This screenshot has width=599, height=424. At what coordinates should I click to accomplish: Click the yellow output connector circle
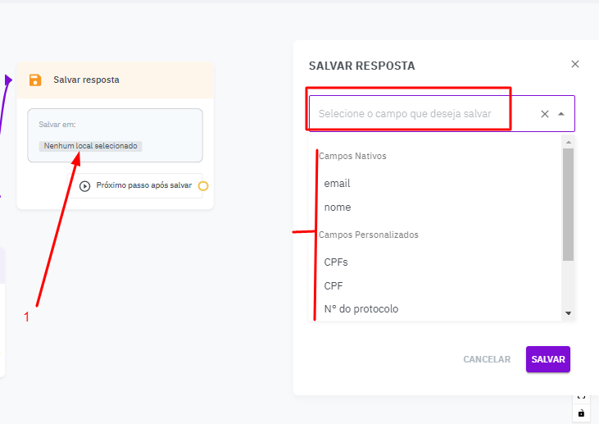pyautogui.click(x=203, y=186)
